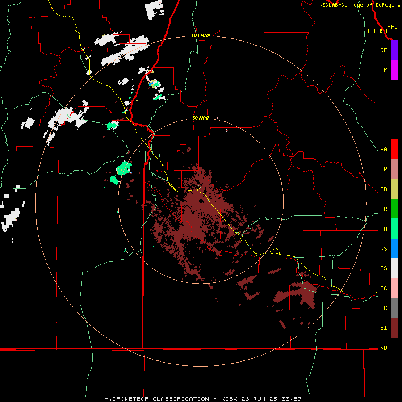Viewport: 402px width, 402px height.
Task: Click the RA light green legend swatch
Action: [x=394, y=229]
